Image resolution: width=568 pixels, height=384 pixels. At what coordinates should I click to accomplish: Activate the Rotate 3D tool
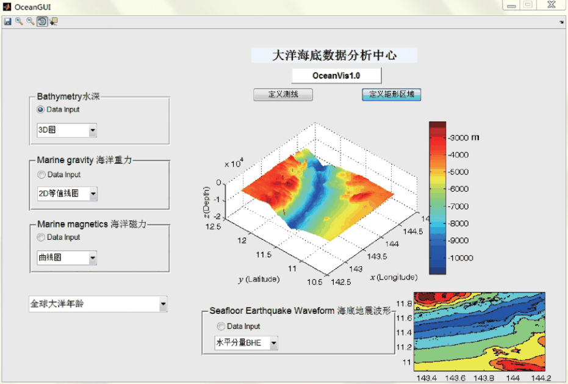[41, 21]
